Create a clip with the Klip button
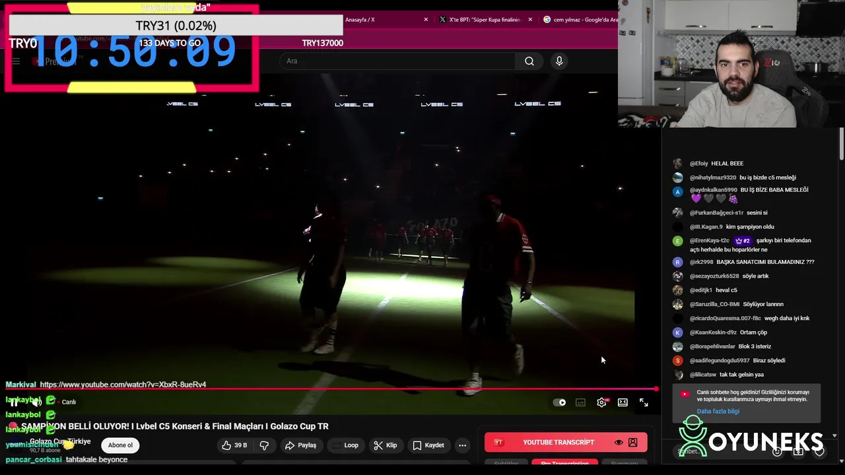Viewport: 845px width, 475px height. 385,445
